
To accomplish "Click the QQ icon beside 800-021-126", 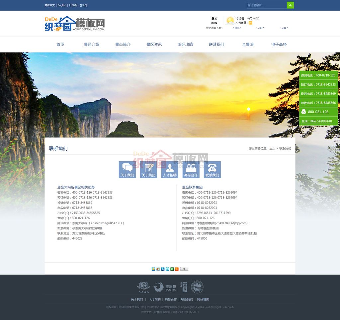I will coord(303,112).
